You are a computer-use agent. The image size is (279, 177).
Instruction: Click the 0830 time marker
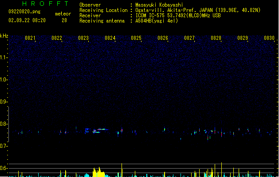tap(269, 38)
